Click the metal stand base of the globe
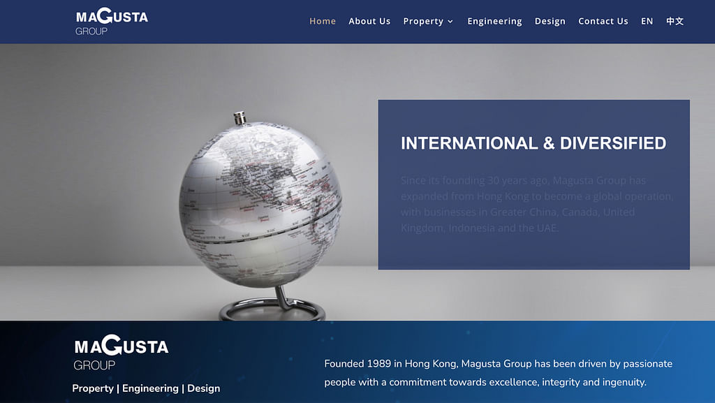This screenshot has height=403, width=715. point(271,309)
